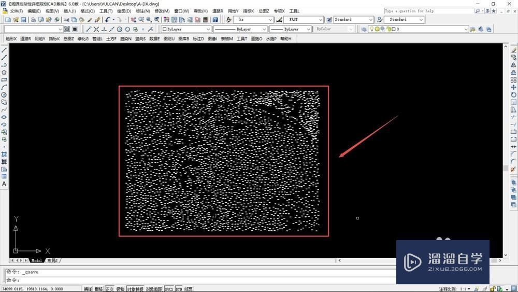Click the command line input field
The width and height of the screenshot is (518, 292).
(201, 280)
